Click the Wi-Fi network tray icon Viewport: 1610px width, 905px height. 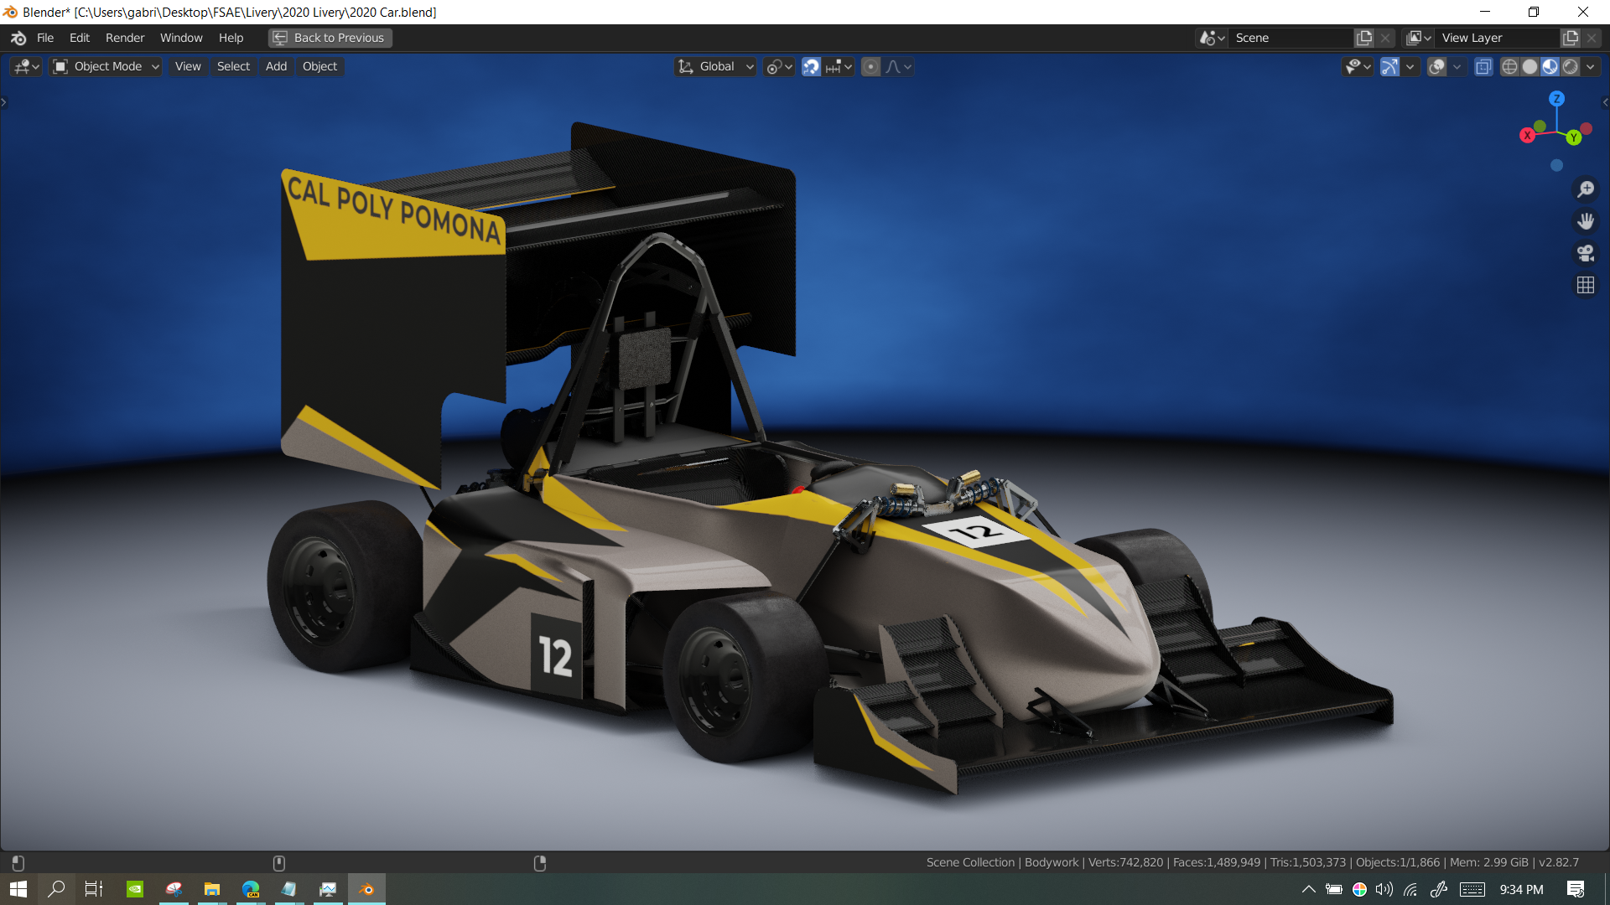pos(1411,889)
